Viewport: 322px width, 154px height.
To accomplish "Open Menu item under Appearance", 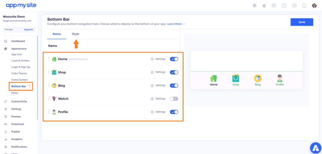I will 14,93.
